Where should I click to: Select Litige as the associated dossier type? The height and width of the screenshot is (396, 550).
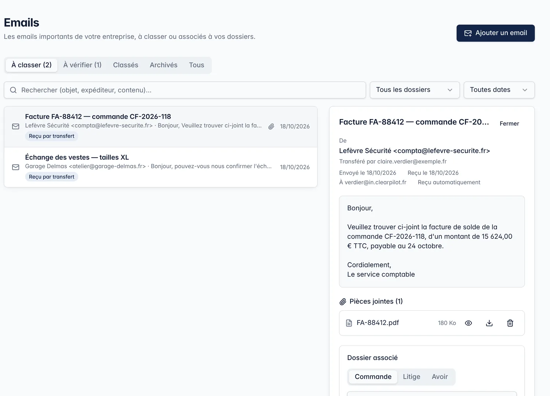pyautogui.click(x=411, y=377)
